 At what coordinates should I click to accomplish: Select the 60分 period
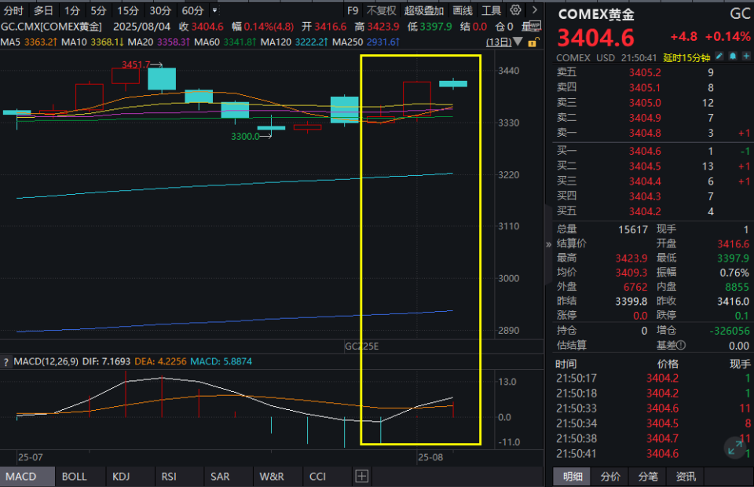tap(192, 10)
